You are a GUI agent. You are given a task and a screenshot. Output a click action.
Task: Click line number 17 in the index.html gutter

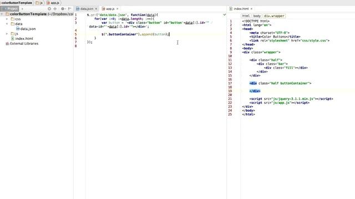pyautogui.click(x=230, y=83)
